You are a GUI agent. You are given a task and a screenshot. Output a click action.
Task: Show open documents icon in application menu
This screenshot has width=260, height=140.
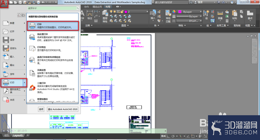23,15
